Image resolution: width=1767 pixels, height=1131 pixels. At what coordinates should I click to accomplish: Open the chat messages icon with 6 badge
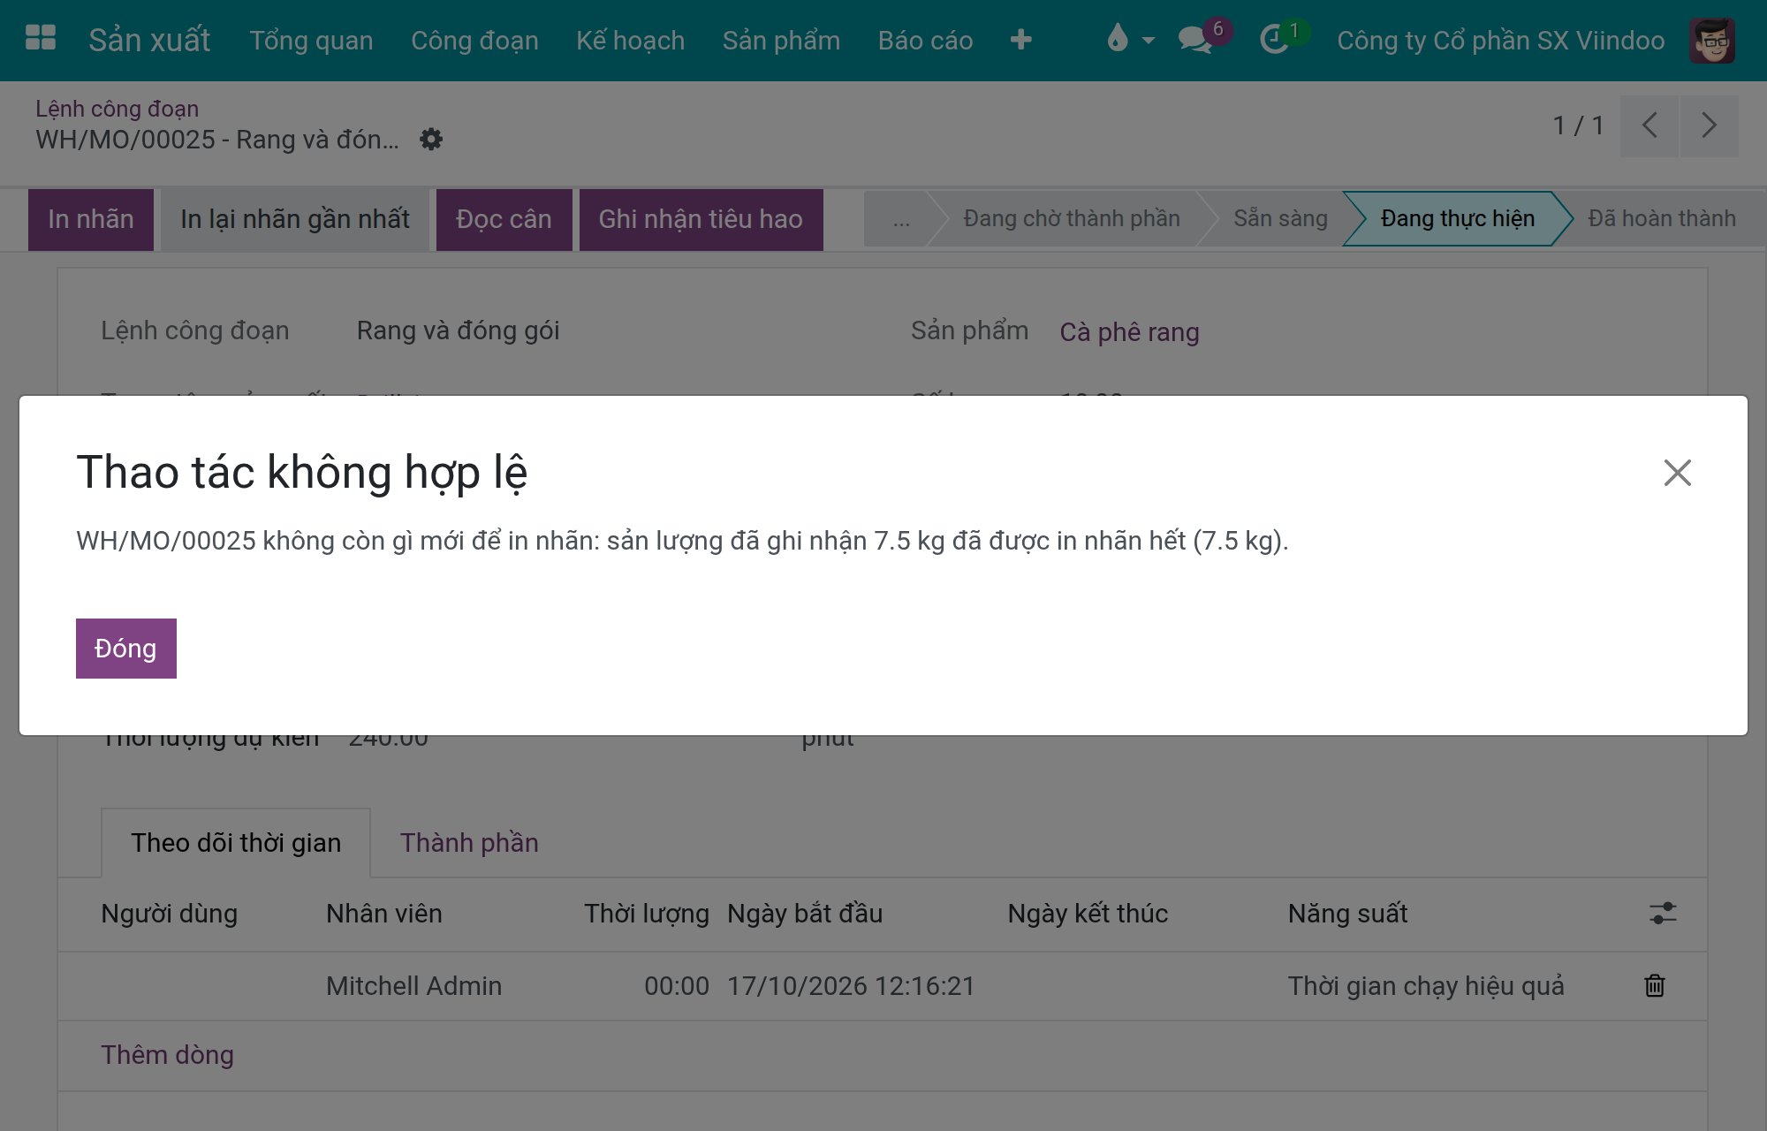pos(1204,38)
